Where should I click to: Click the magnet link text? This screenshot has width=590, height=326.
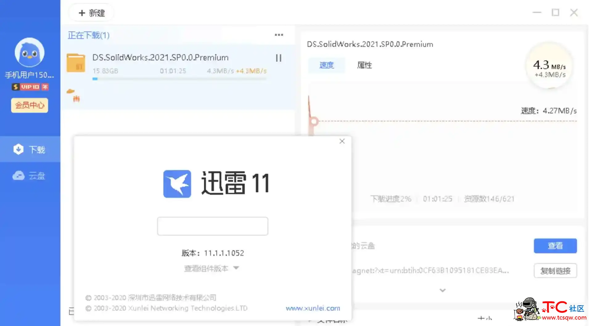(430, 271)
